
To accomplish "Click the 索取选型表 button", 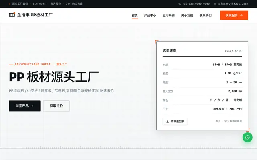I will (175, 122).
